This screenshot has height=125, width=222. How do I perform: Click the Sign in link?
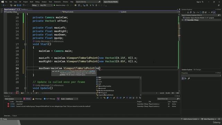tap(199, 2)
